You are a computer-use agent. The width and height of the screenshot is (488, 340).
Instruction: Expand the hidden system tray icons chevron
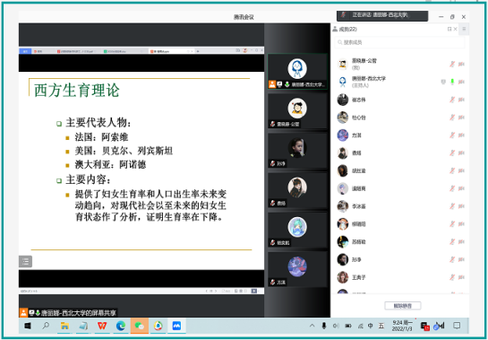(x=312, y=326)
